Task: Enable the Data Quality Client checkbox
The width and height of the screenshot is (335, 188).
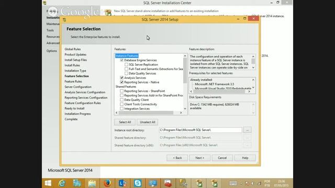Action: coord(122,100)
